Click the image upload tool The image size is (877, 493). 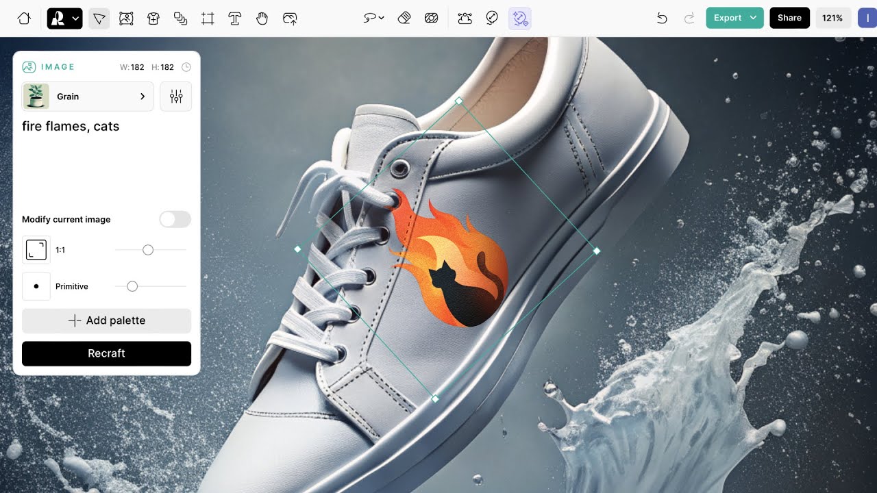(290, 18)
